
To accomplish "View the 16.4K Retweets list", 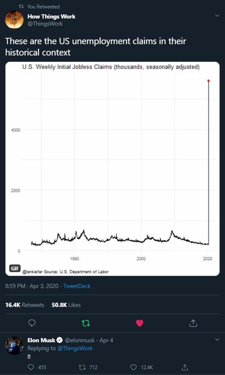I will [25, 305].
